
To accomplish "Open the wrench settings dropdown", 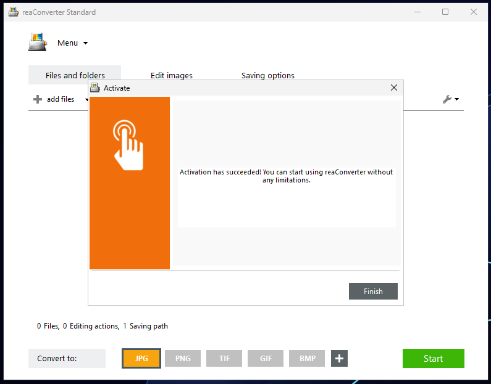I will [457, 99].
